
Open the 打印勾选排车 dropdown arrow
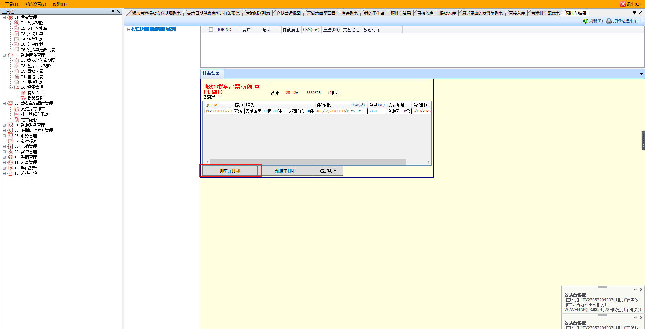click(x=642, y=21)
